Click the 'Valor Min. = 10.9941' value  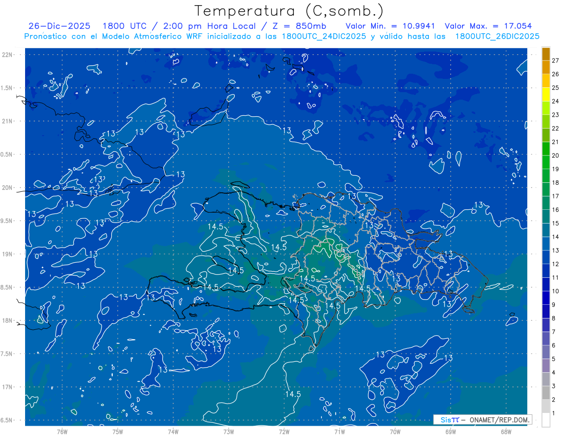click(390, 26)
